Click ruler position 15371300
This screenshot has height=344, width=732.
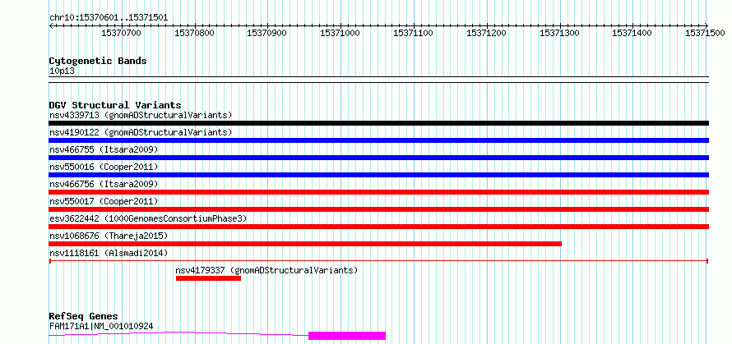pyautogui.click(x=559, y=33)
